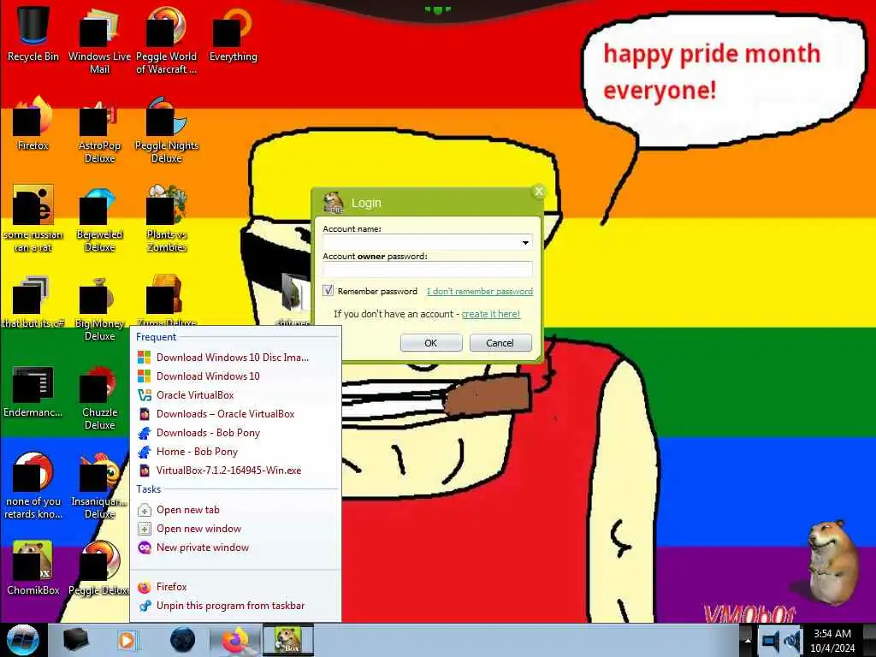Open the Endermanc... desktop icon

coord(33,391)
